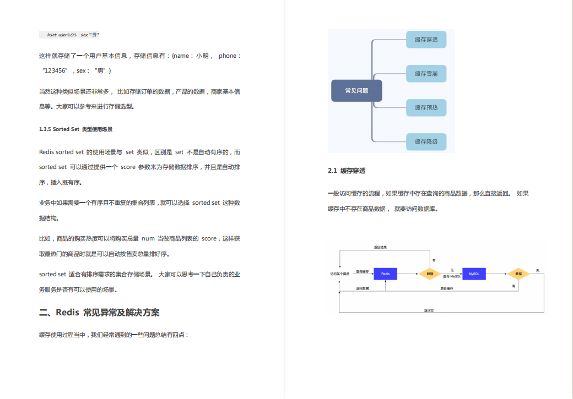Click the 返回结果 label atop flowchart
Viewport: 573px width, 399px height.
[x=380, y=247]
